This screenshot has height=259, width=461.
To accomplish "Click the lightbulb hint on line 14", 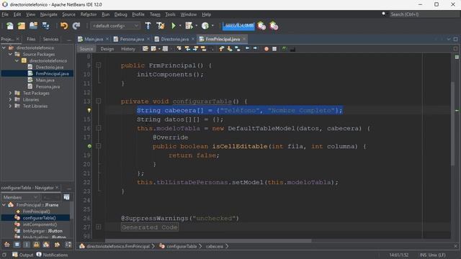I will coord(89,110).
